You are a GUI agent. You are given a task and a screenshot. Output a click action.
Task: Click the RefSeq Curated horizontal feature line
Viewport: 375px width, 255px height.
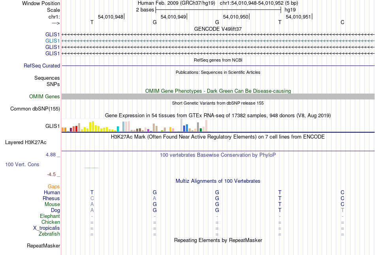point(218,66)
